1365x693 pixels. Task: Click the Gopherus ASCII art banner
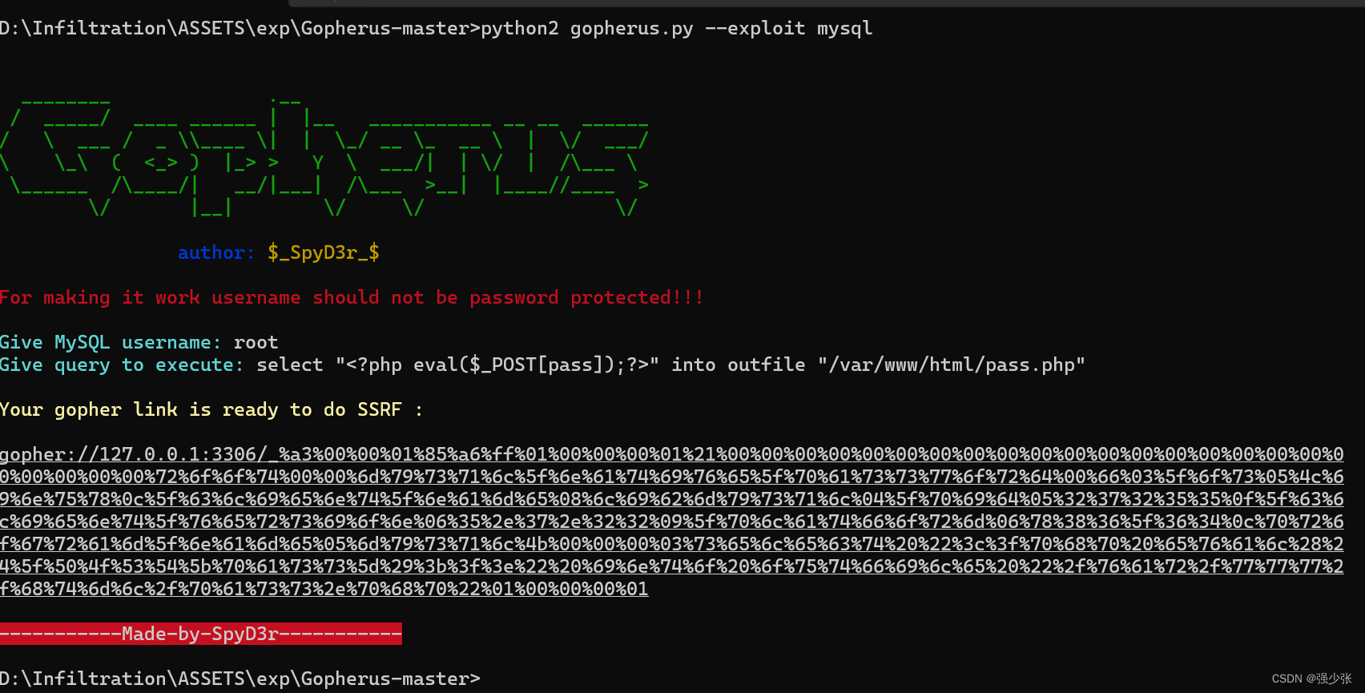[x=324, y=157]
